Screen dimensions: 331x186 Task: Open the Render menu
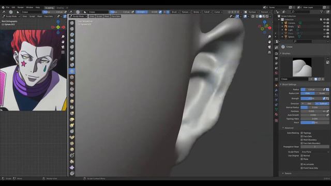click(x=21, y=7)
